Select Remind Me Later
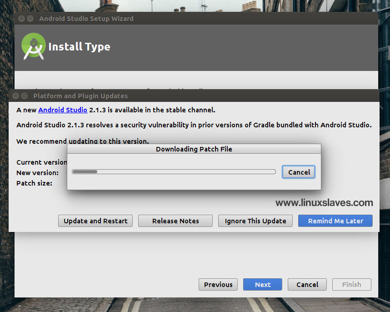The height and width of the screenshot is (312, 390). 335,221
